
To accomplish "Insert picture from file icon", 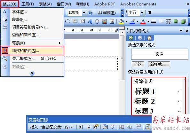I will (112, 21).
